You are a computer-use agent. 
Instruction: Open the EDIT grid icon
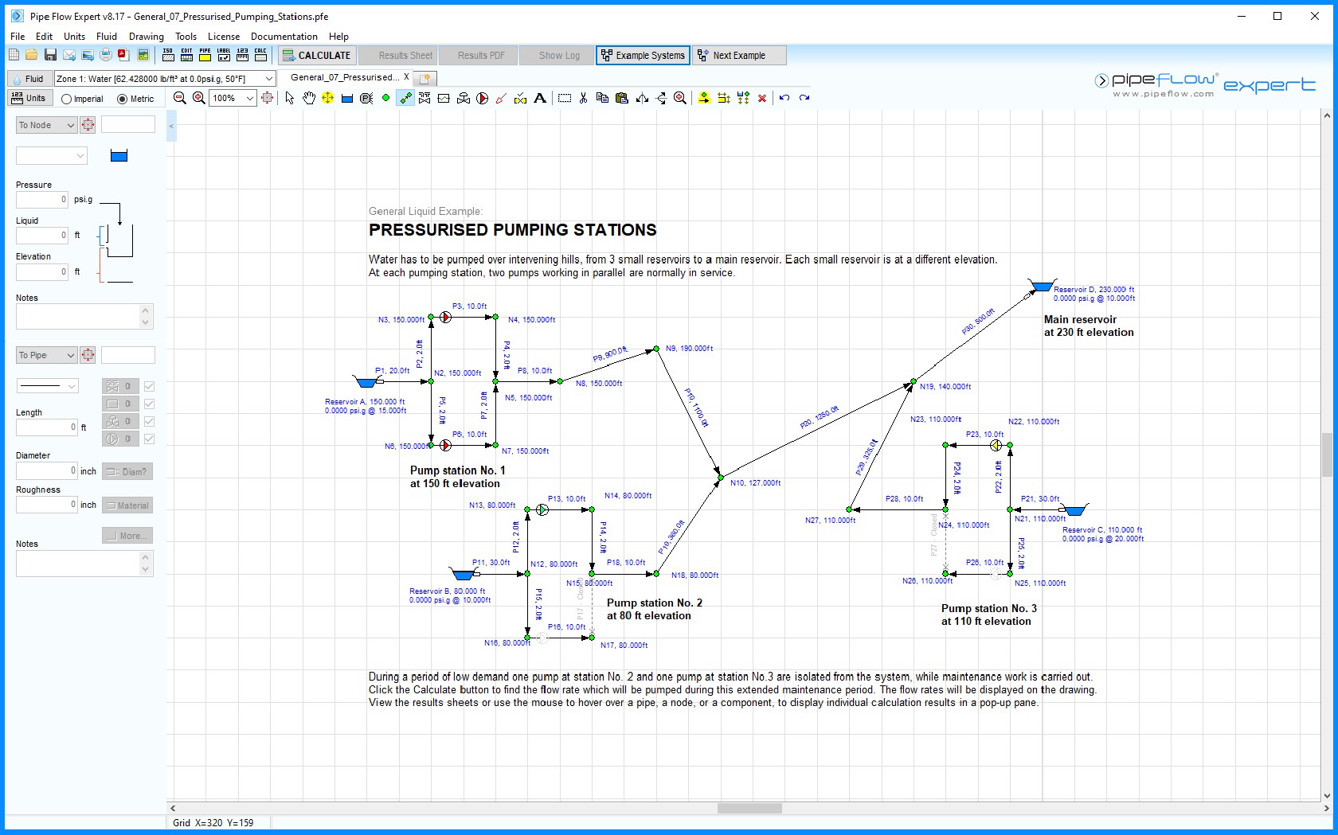coord(186,55)
